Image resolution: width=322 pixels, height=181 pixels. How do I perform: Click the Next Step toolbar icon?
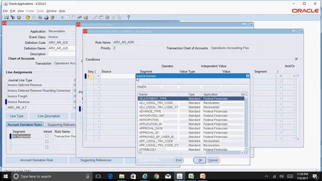pyautogui.click(x=34, y=18)
